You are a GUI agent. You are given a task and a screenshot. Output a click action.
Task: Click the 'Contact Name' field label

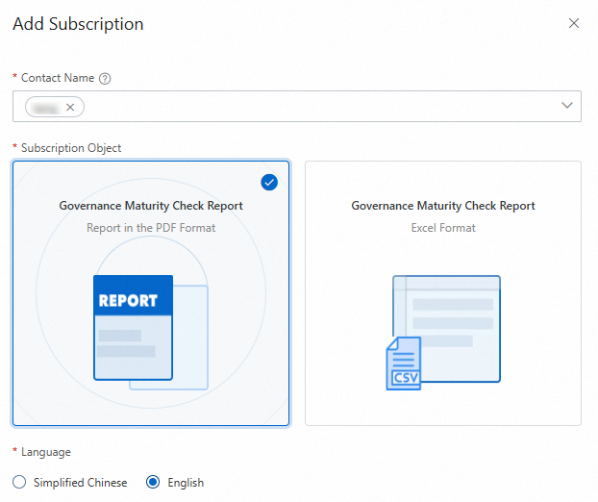click(58, 78)
